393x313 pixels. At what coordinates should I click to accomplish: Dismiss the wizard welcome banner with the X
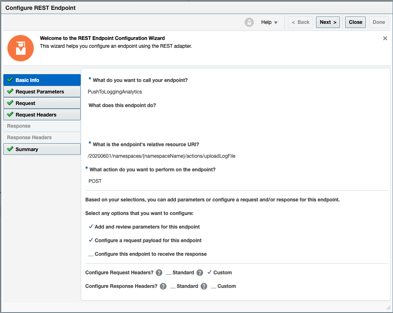(385, 38)
